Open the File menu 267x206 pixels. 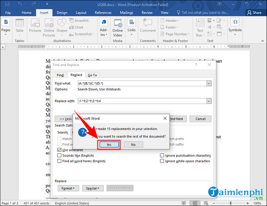[8, 13]
